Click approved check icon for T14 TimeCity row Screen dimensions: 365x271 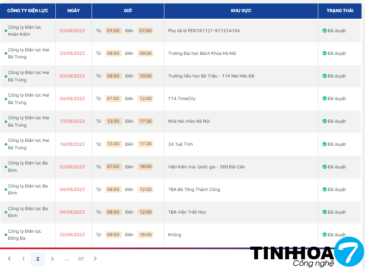point(324,99)
